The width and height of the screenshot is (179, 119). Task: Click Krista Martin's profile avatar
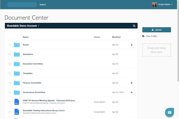[x=154, y=4]
